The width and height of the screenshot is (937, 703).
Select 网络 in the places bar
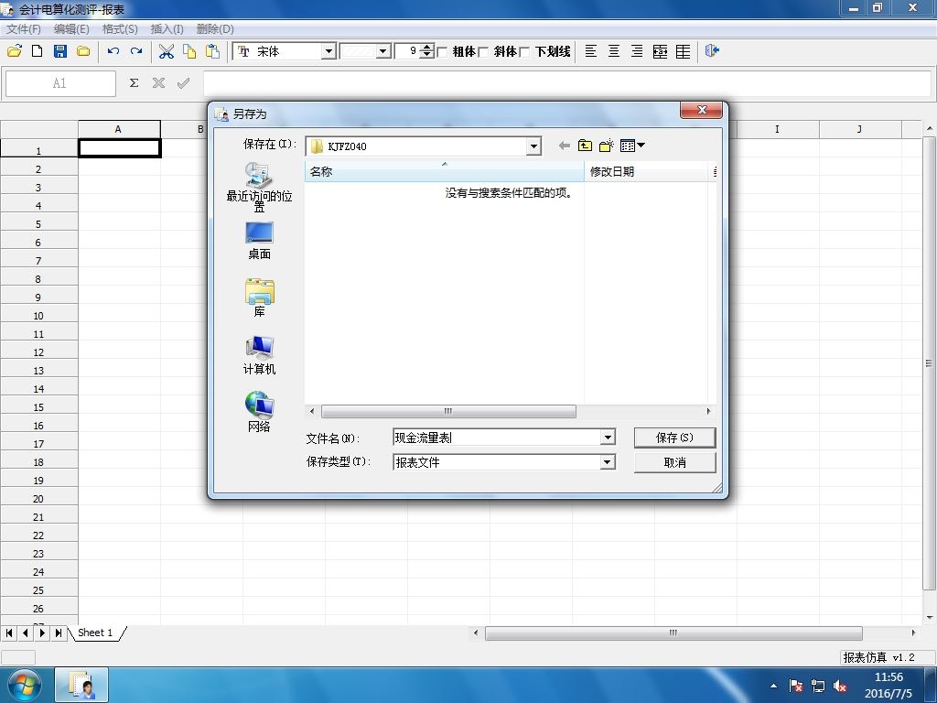pos(259,412)
